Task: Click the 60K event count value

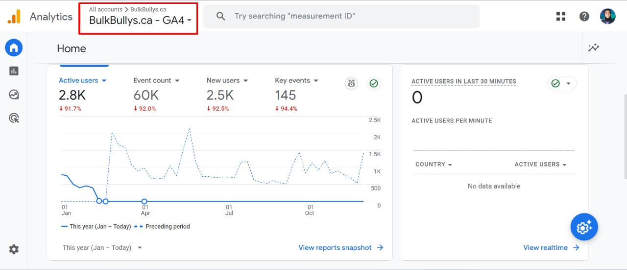Action: pos(146,95)
